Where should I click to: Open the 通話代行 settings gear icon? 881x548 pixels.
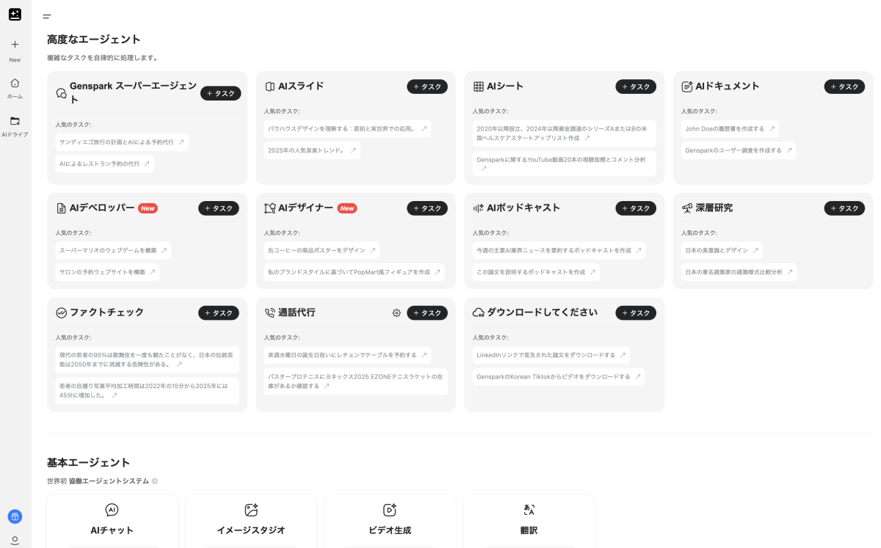(x=396, y=313)
